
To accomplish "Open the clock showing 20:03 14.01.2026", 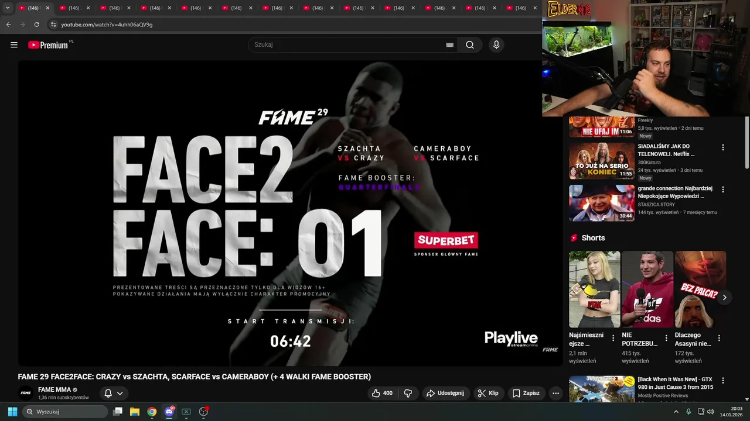I will pyautogui.click(x=731, y=412).
